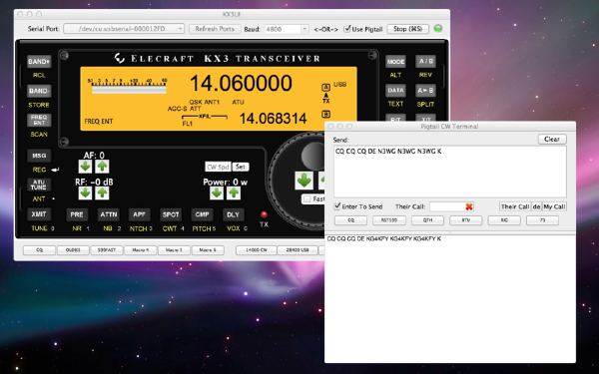Click the AF volume up arrow
The height and width of the screenshot is (374, 599).
(102, 167)
